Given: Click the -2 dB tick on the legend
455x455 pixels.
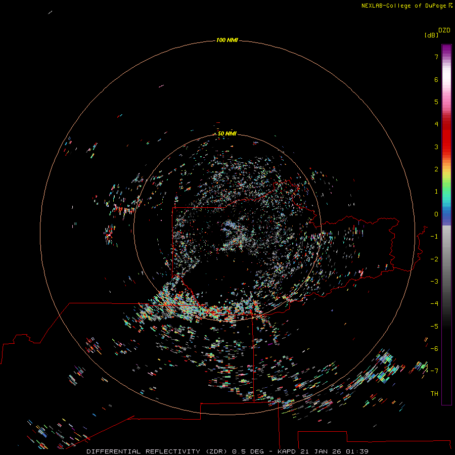Looking at the screenshot, I should [434, 259].
